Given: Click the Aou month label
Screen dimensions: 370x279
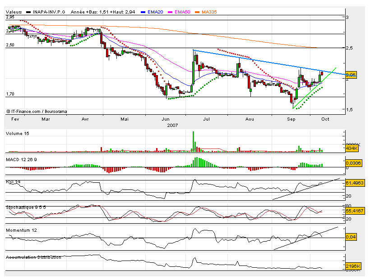Looking at the screenshot, I should click(250, 119).
